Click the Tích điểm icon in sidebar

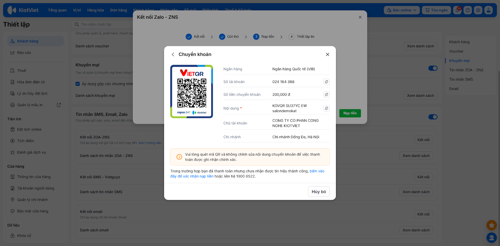tap(12, 141)
